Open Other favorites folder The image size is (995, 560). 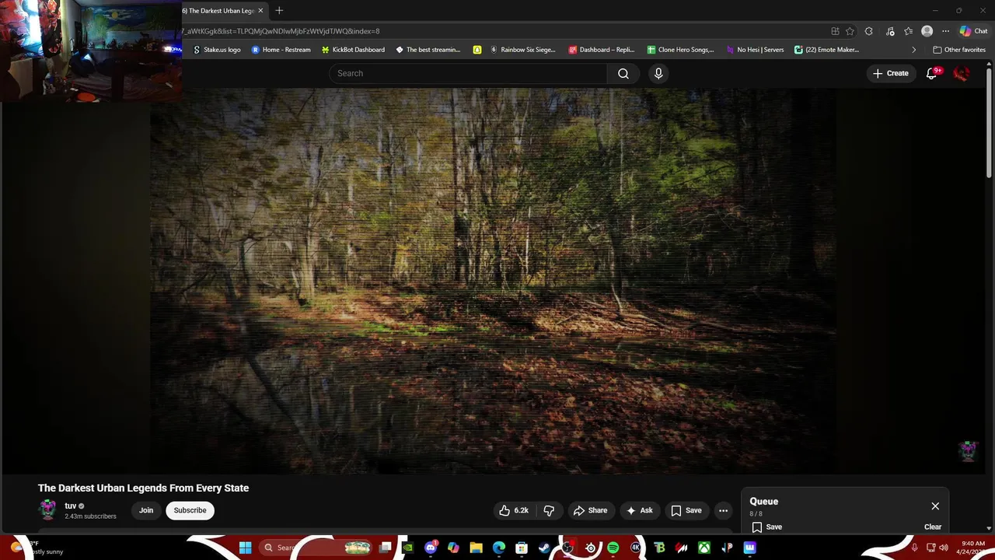tap(959, 50)
